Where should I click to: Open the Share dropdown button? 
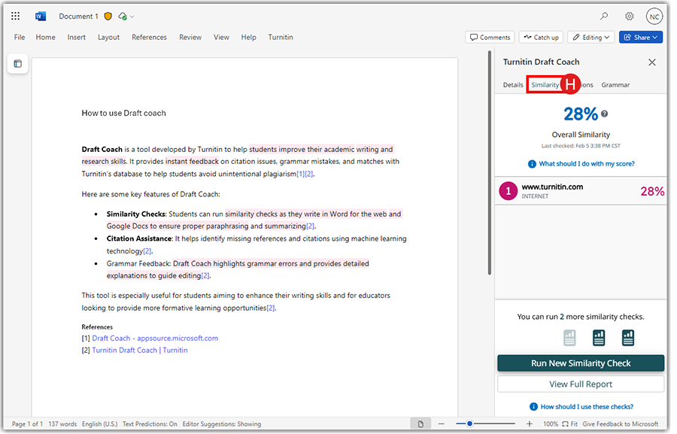tap(640, 37)
